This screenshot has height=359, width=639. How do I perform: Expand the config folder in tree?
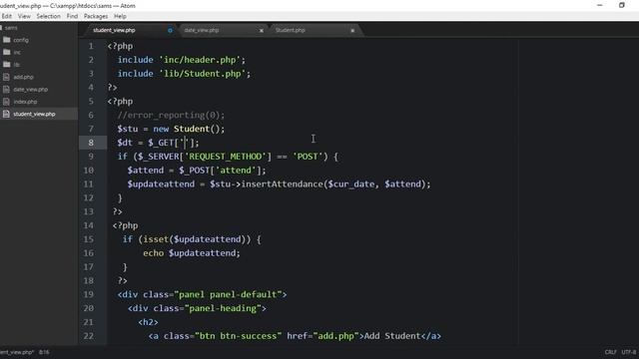(x=21, y=40)
